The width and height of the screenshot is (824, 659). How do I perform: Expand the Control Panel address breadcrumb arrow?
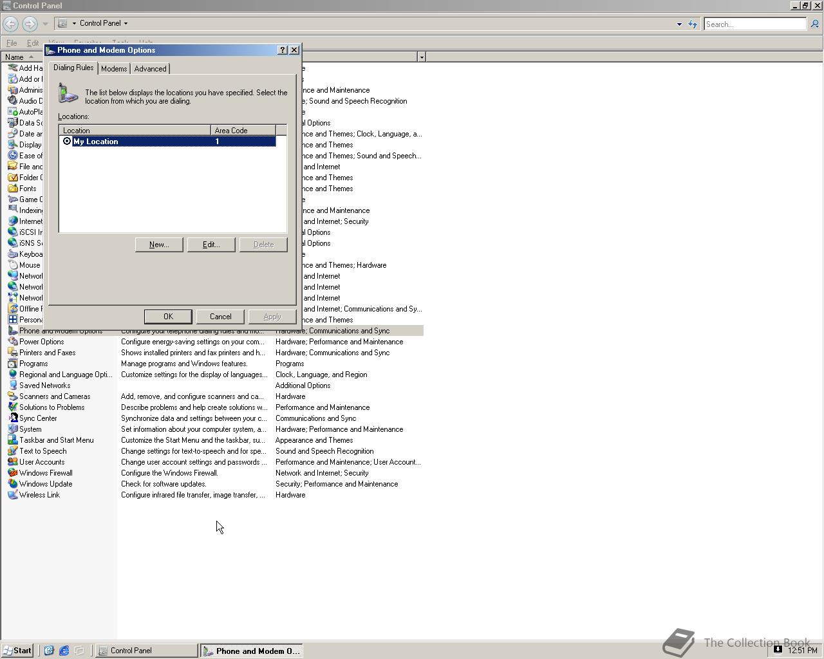126,23
